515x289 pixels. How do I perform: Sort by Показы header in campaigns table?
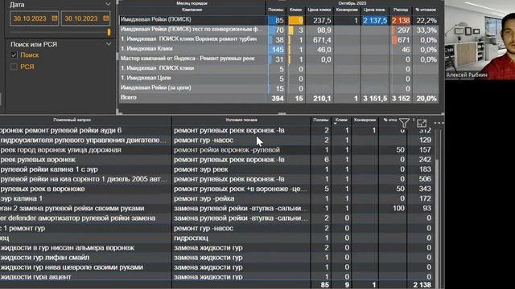(x=275, y=10)
